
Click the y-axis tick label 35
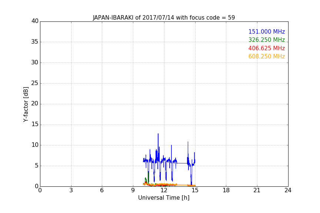coord(35,42)
